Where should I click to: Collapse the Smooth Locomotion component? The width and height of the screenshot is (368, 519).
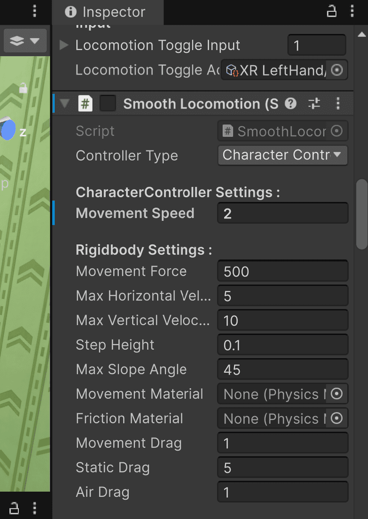click(x=64, y=104)
